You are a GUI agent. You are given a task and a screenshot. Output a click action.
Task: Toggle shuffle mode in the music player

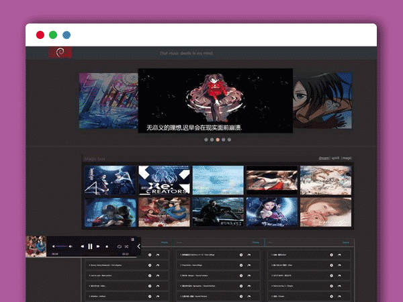126,247
